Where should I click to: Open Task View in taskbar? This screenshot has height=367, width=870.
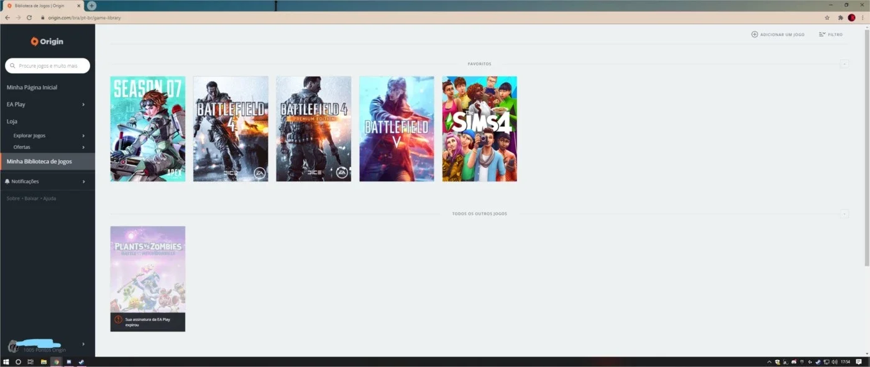pyautogui.click(x=30, y=361)
